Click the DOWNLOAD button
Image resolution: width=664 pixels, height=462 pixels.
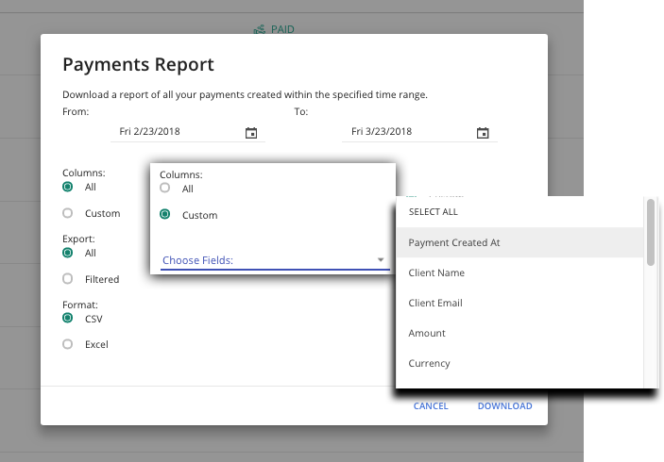tap(504, 405)
